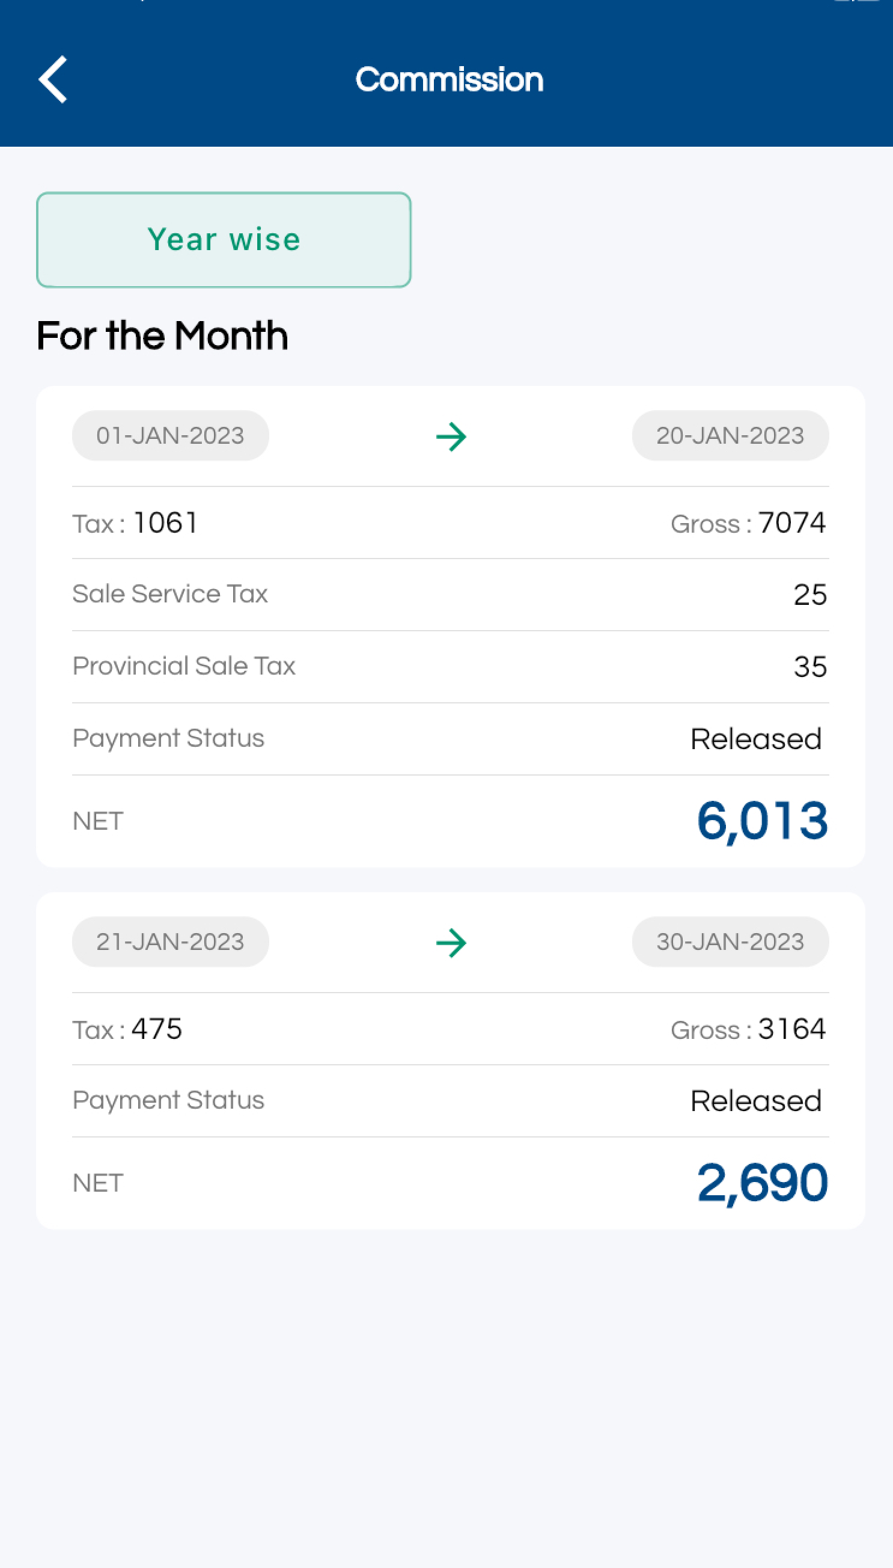893x1568 pixels.
Task: Select the 30-JAN-2023 end date chip
Action: click(x=730, y=942)
